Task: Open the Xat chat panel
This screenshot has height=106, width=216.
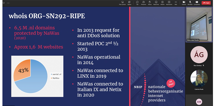Action: [137, 2]
